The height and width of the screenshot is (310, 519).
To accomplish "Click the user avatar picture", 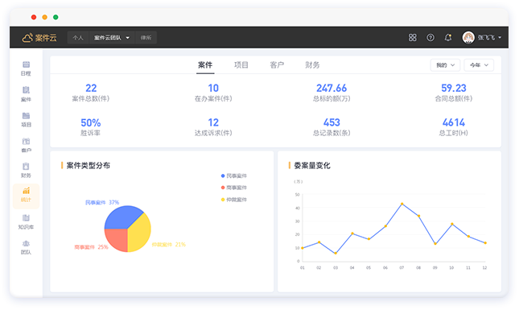I will pyautogui.click(x=468, y=37).
